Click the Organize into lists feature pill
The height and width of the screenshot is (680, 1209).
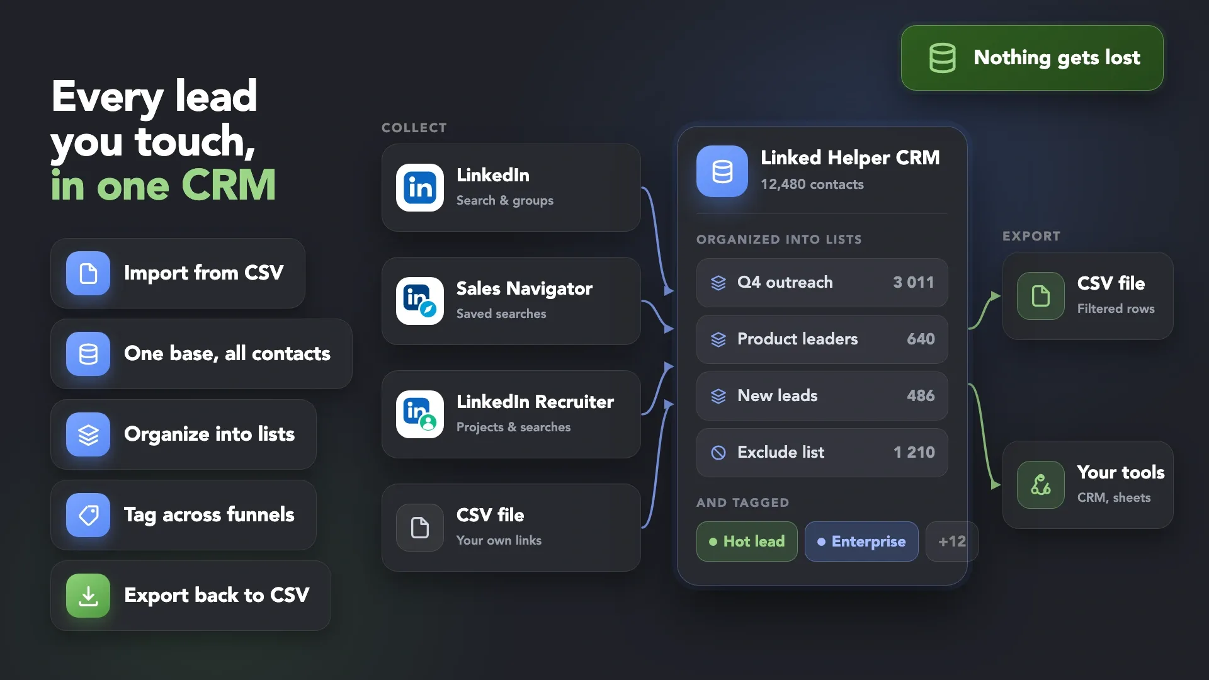click(183, 434)
